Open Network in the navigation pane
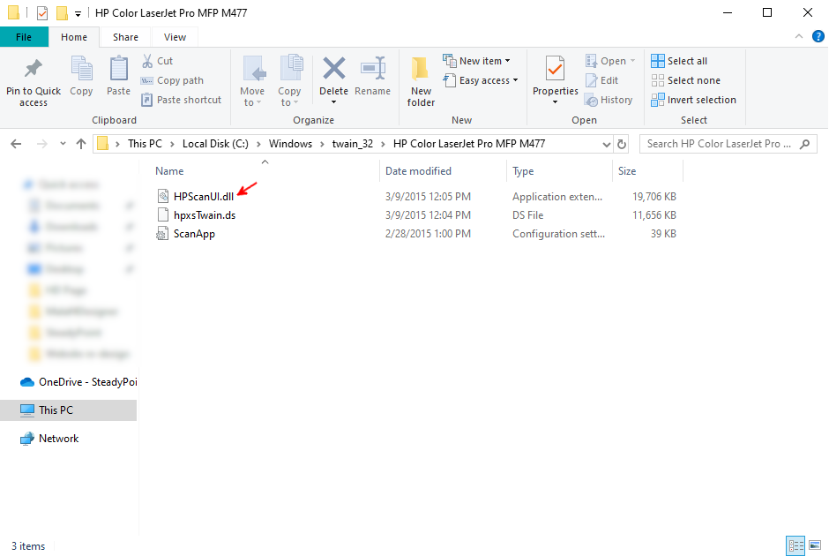Screen dimensions: 829x556 [49, 439]
